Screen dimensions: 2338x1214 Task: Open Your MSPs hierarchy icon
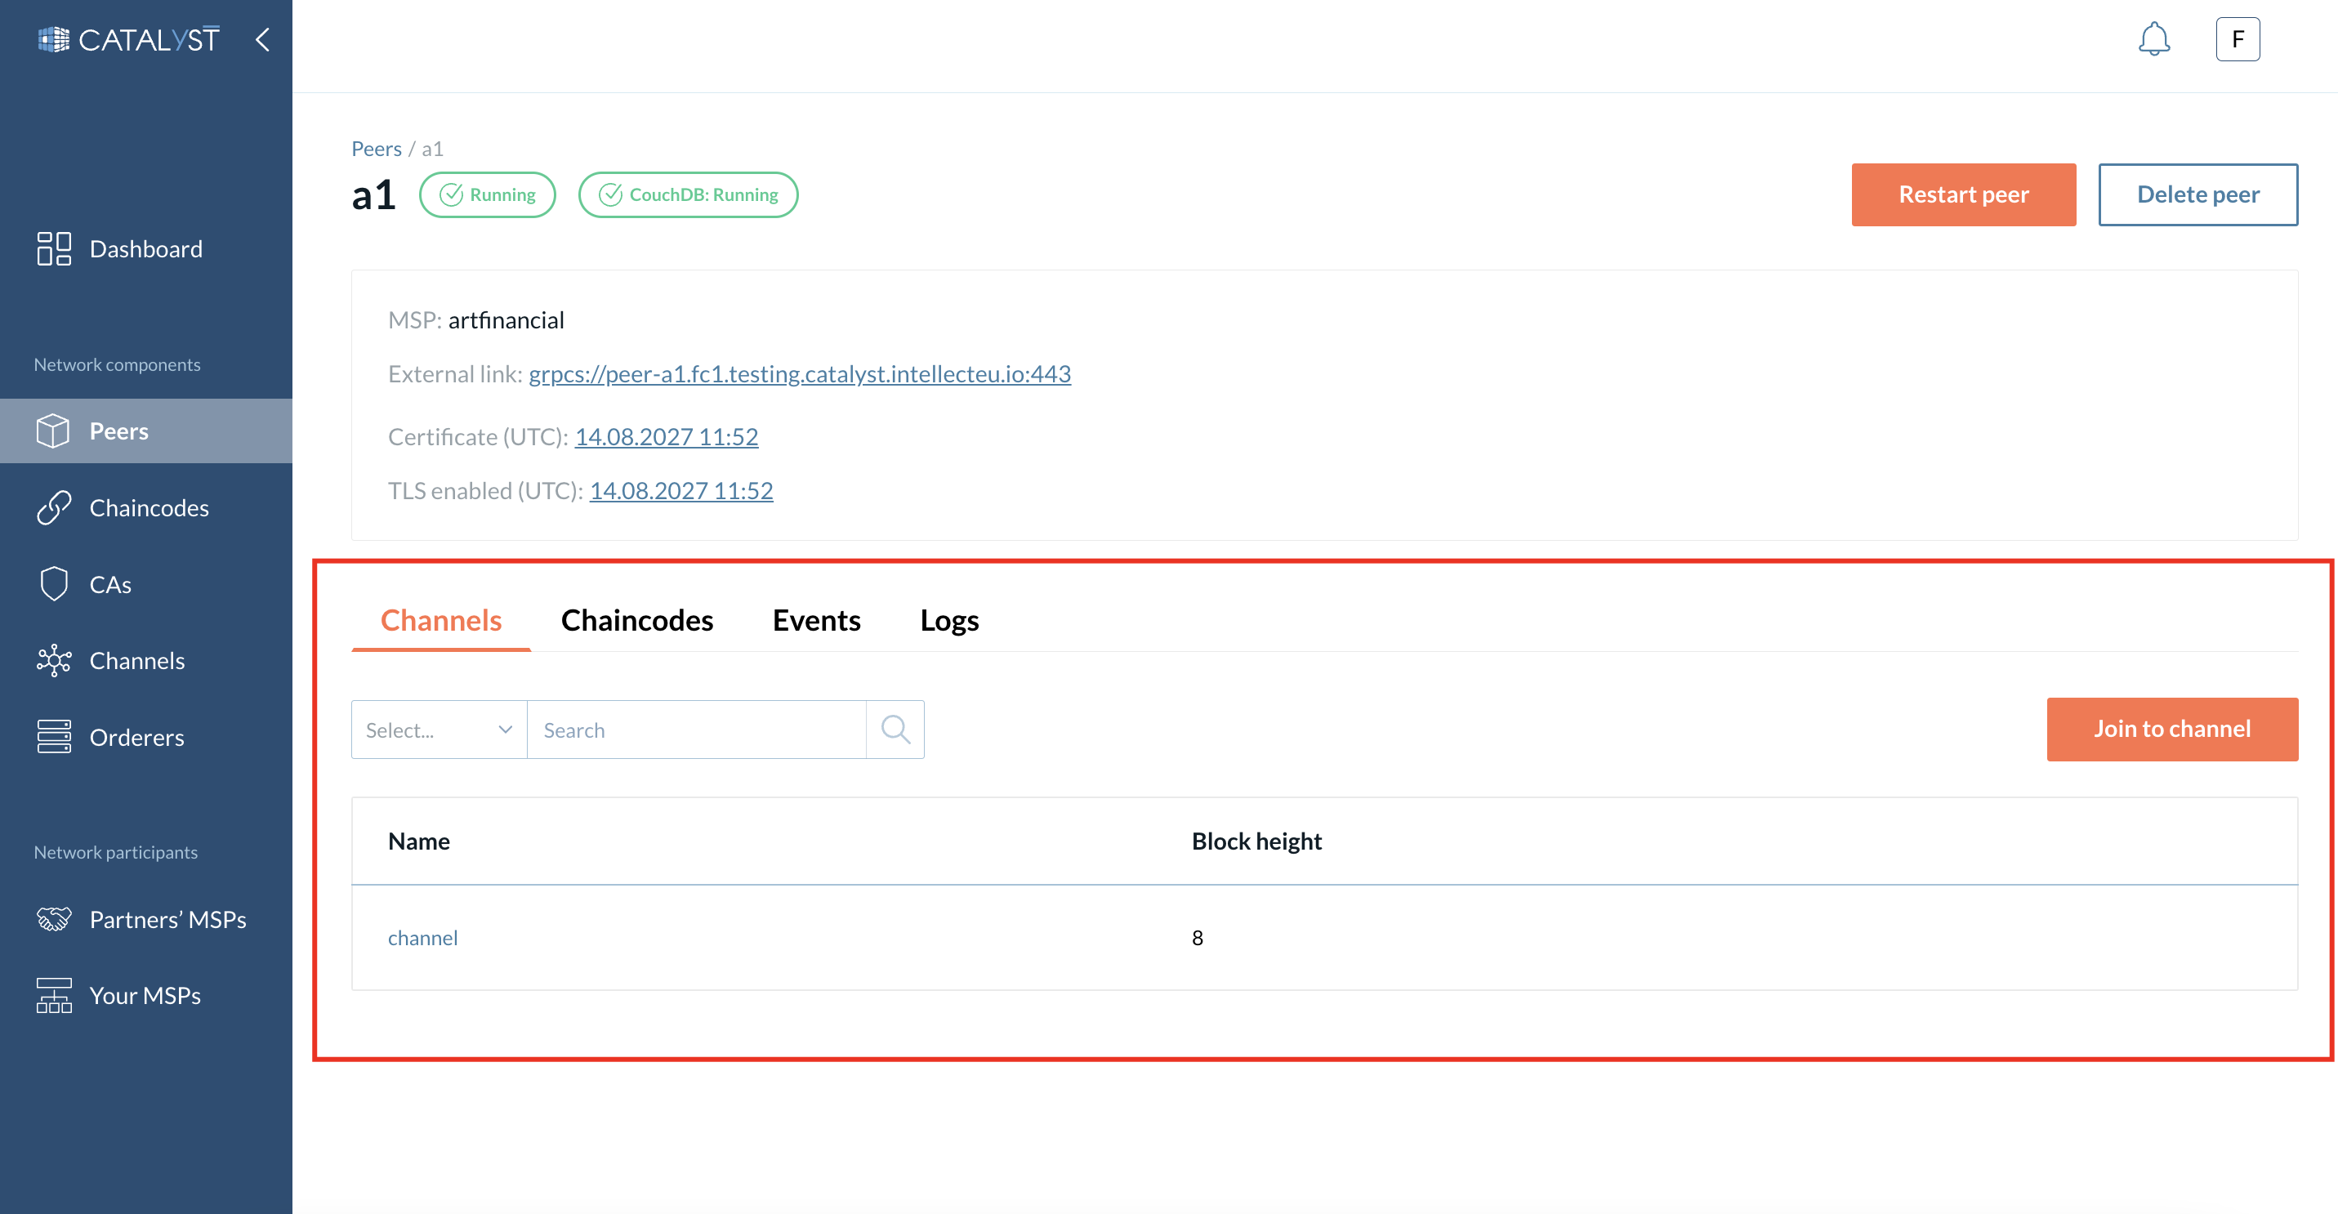[54, 995]
